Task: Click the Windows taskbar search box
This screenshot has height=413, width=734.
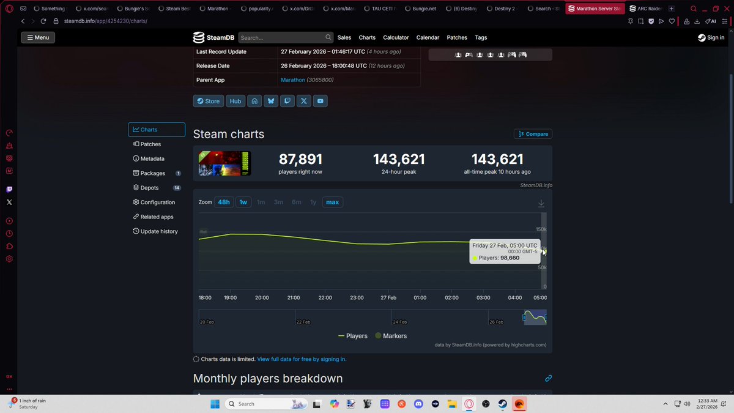Action: tap(266, 404)
